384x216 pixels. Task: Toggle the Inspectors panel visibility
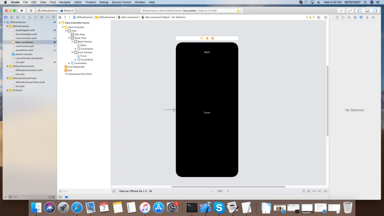point(375,10)
